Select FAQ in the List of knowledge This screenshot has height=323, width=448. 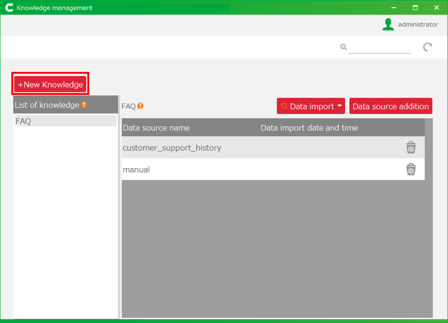pos(65,121)
